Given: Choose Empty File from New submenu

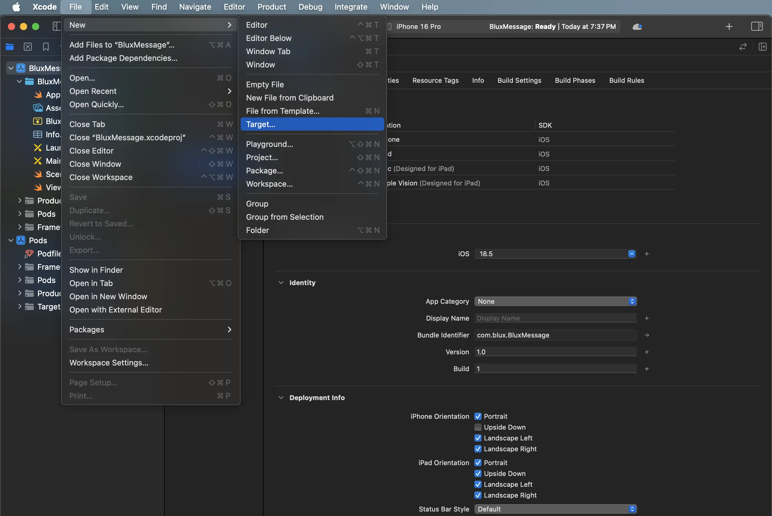Looking at the screenshot, I should 312,85.
